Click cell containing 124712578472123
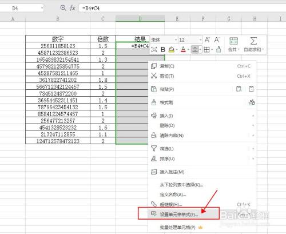Screen dimensions: 286x234 [x=58, y=141]
